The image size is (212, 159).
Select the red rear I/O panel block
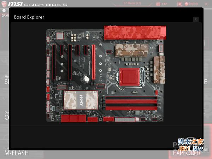(135, 33)
